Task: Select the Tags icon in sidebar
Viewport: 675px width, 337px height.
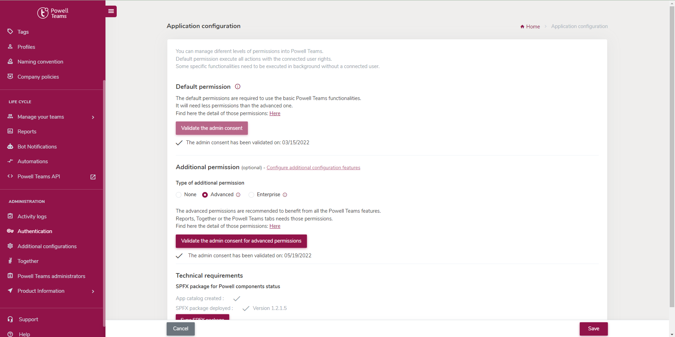Action: coord(10,32)
